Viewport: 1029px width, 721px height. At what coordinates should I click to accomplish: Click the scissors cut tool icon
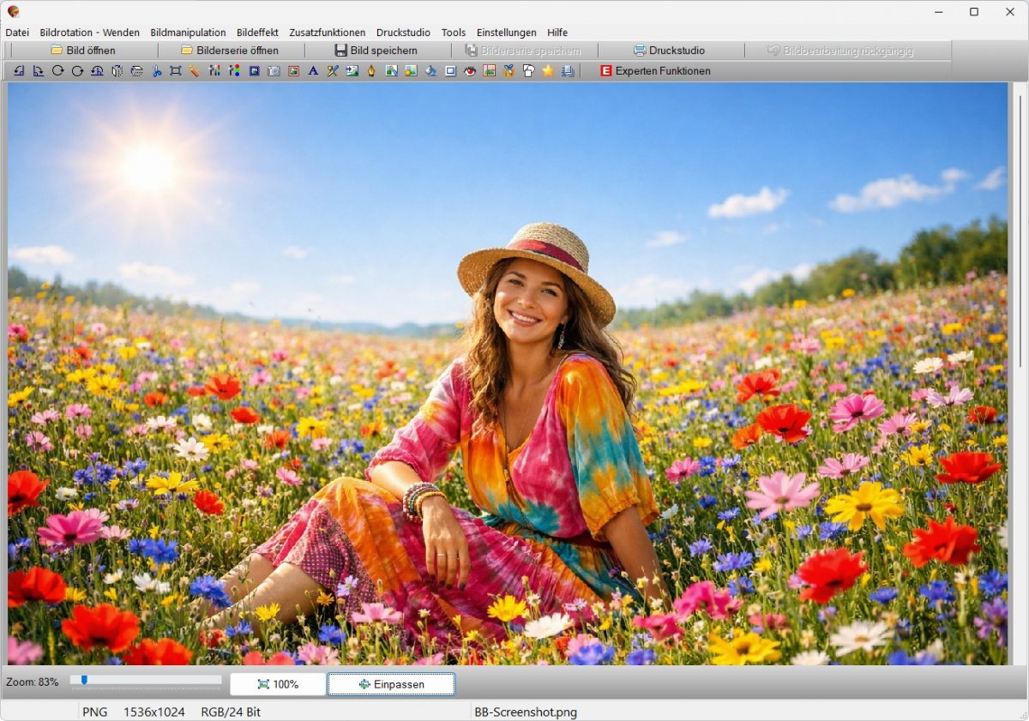click(156, 71)
